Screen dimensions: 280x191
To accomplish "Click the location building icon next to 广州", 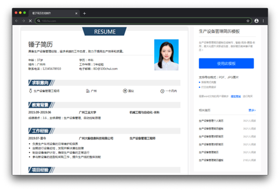I will click(x=87, y=91).
